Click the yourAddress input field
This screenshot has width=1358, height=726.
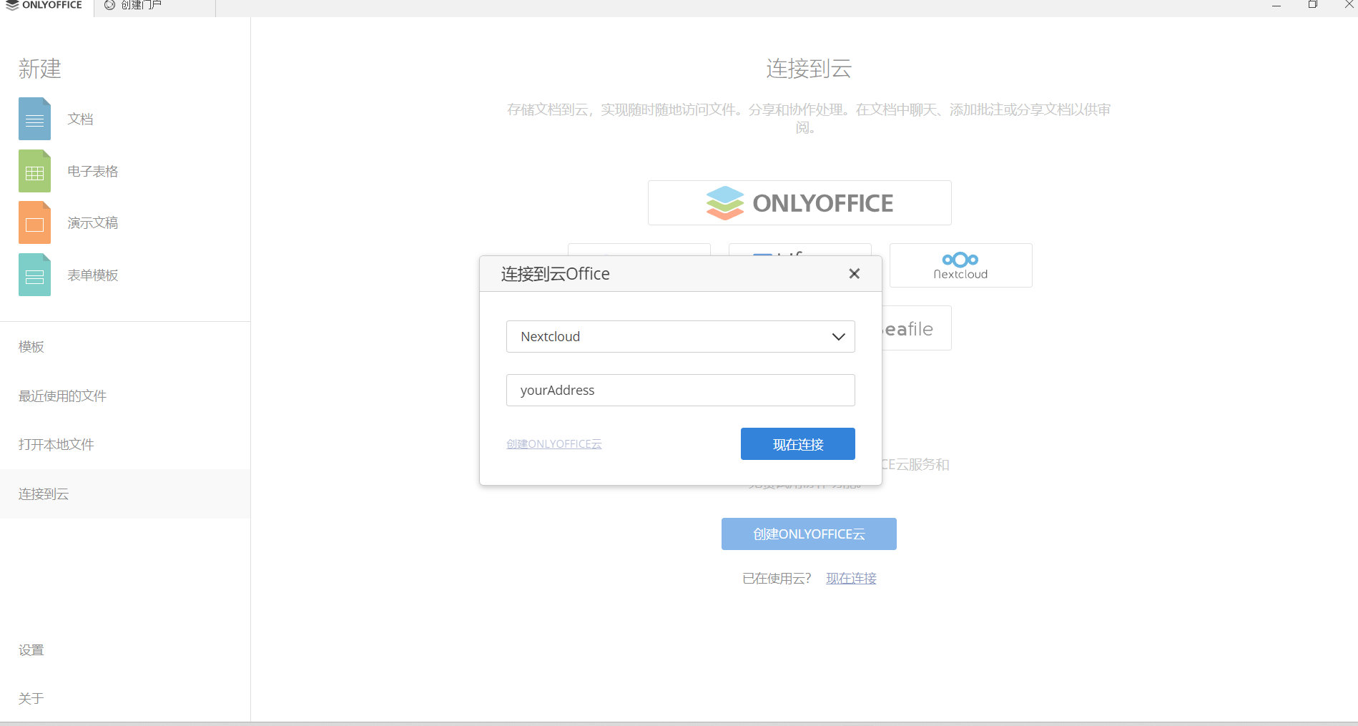680,391
